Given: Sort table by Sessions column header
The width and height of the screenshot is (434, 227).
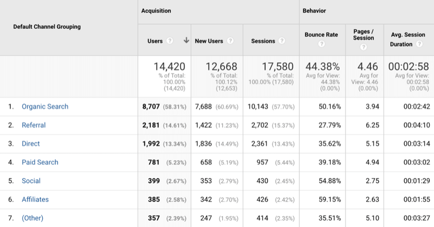Looking at the screenshot, I should tap(263, 41).
